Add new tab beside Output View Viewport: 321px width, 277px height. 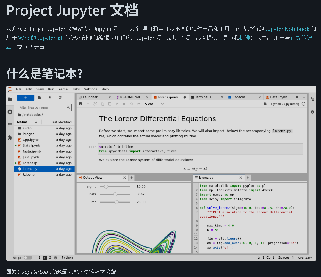pyautogui.click(x=132, y=178)
